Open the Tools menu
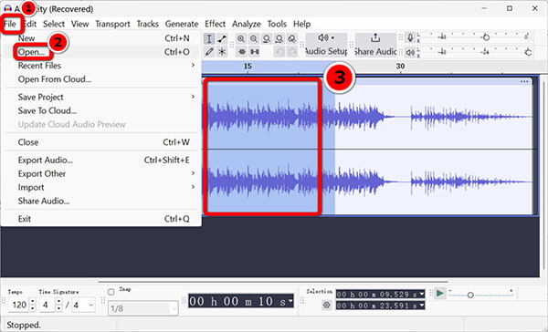This screenshot has width=548, height=332. click(x=277, y=24)
